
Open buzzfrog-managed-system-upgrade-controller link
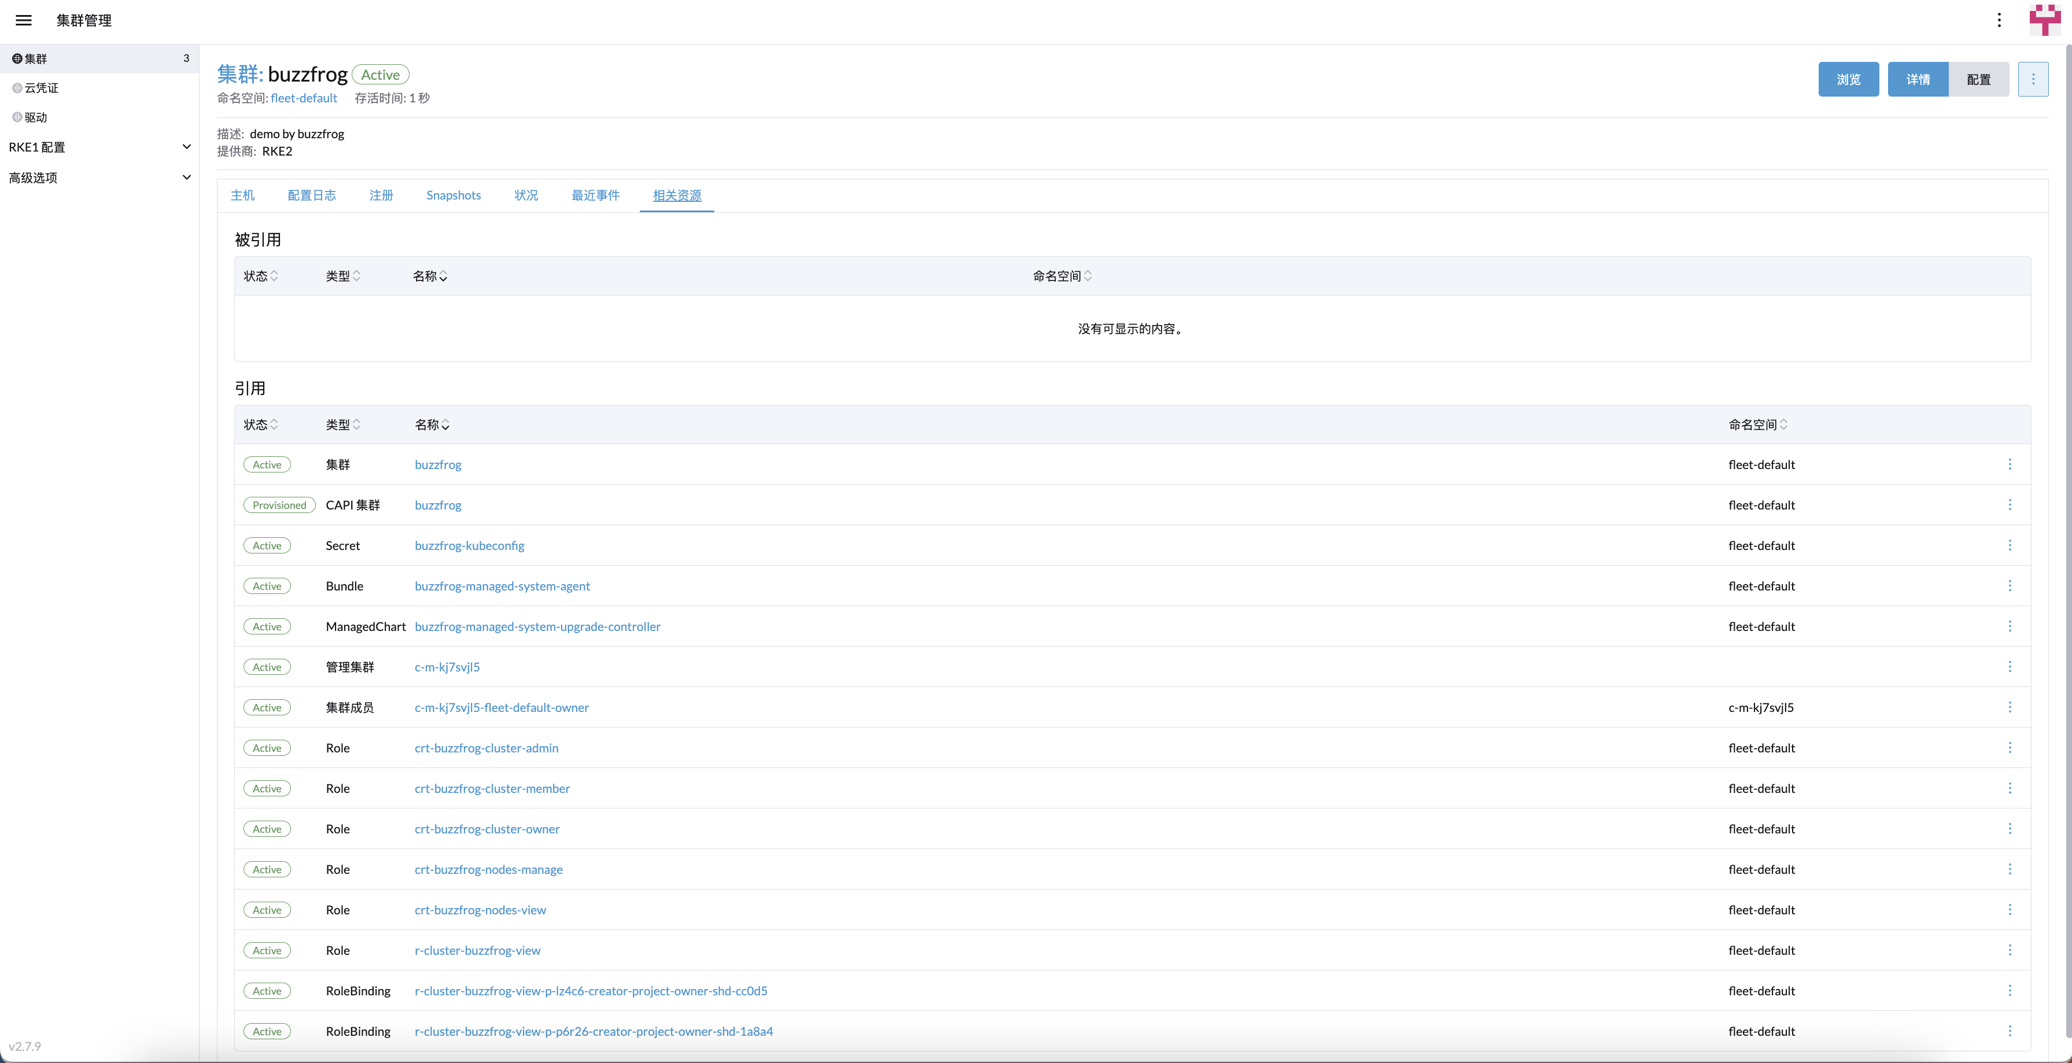coord(537,626)
